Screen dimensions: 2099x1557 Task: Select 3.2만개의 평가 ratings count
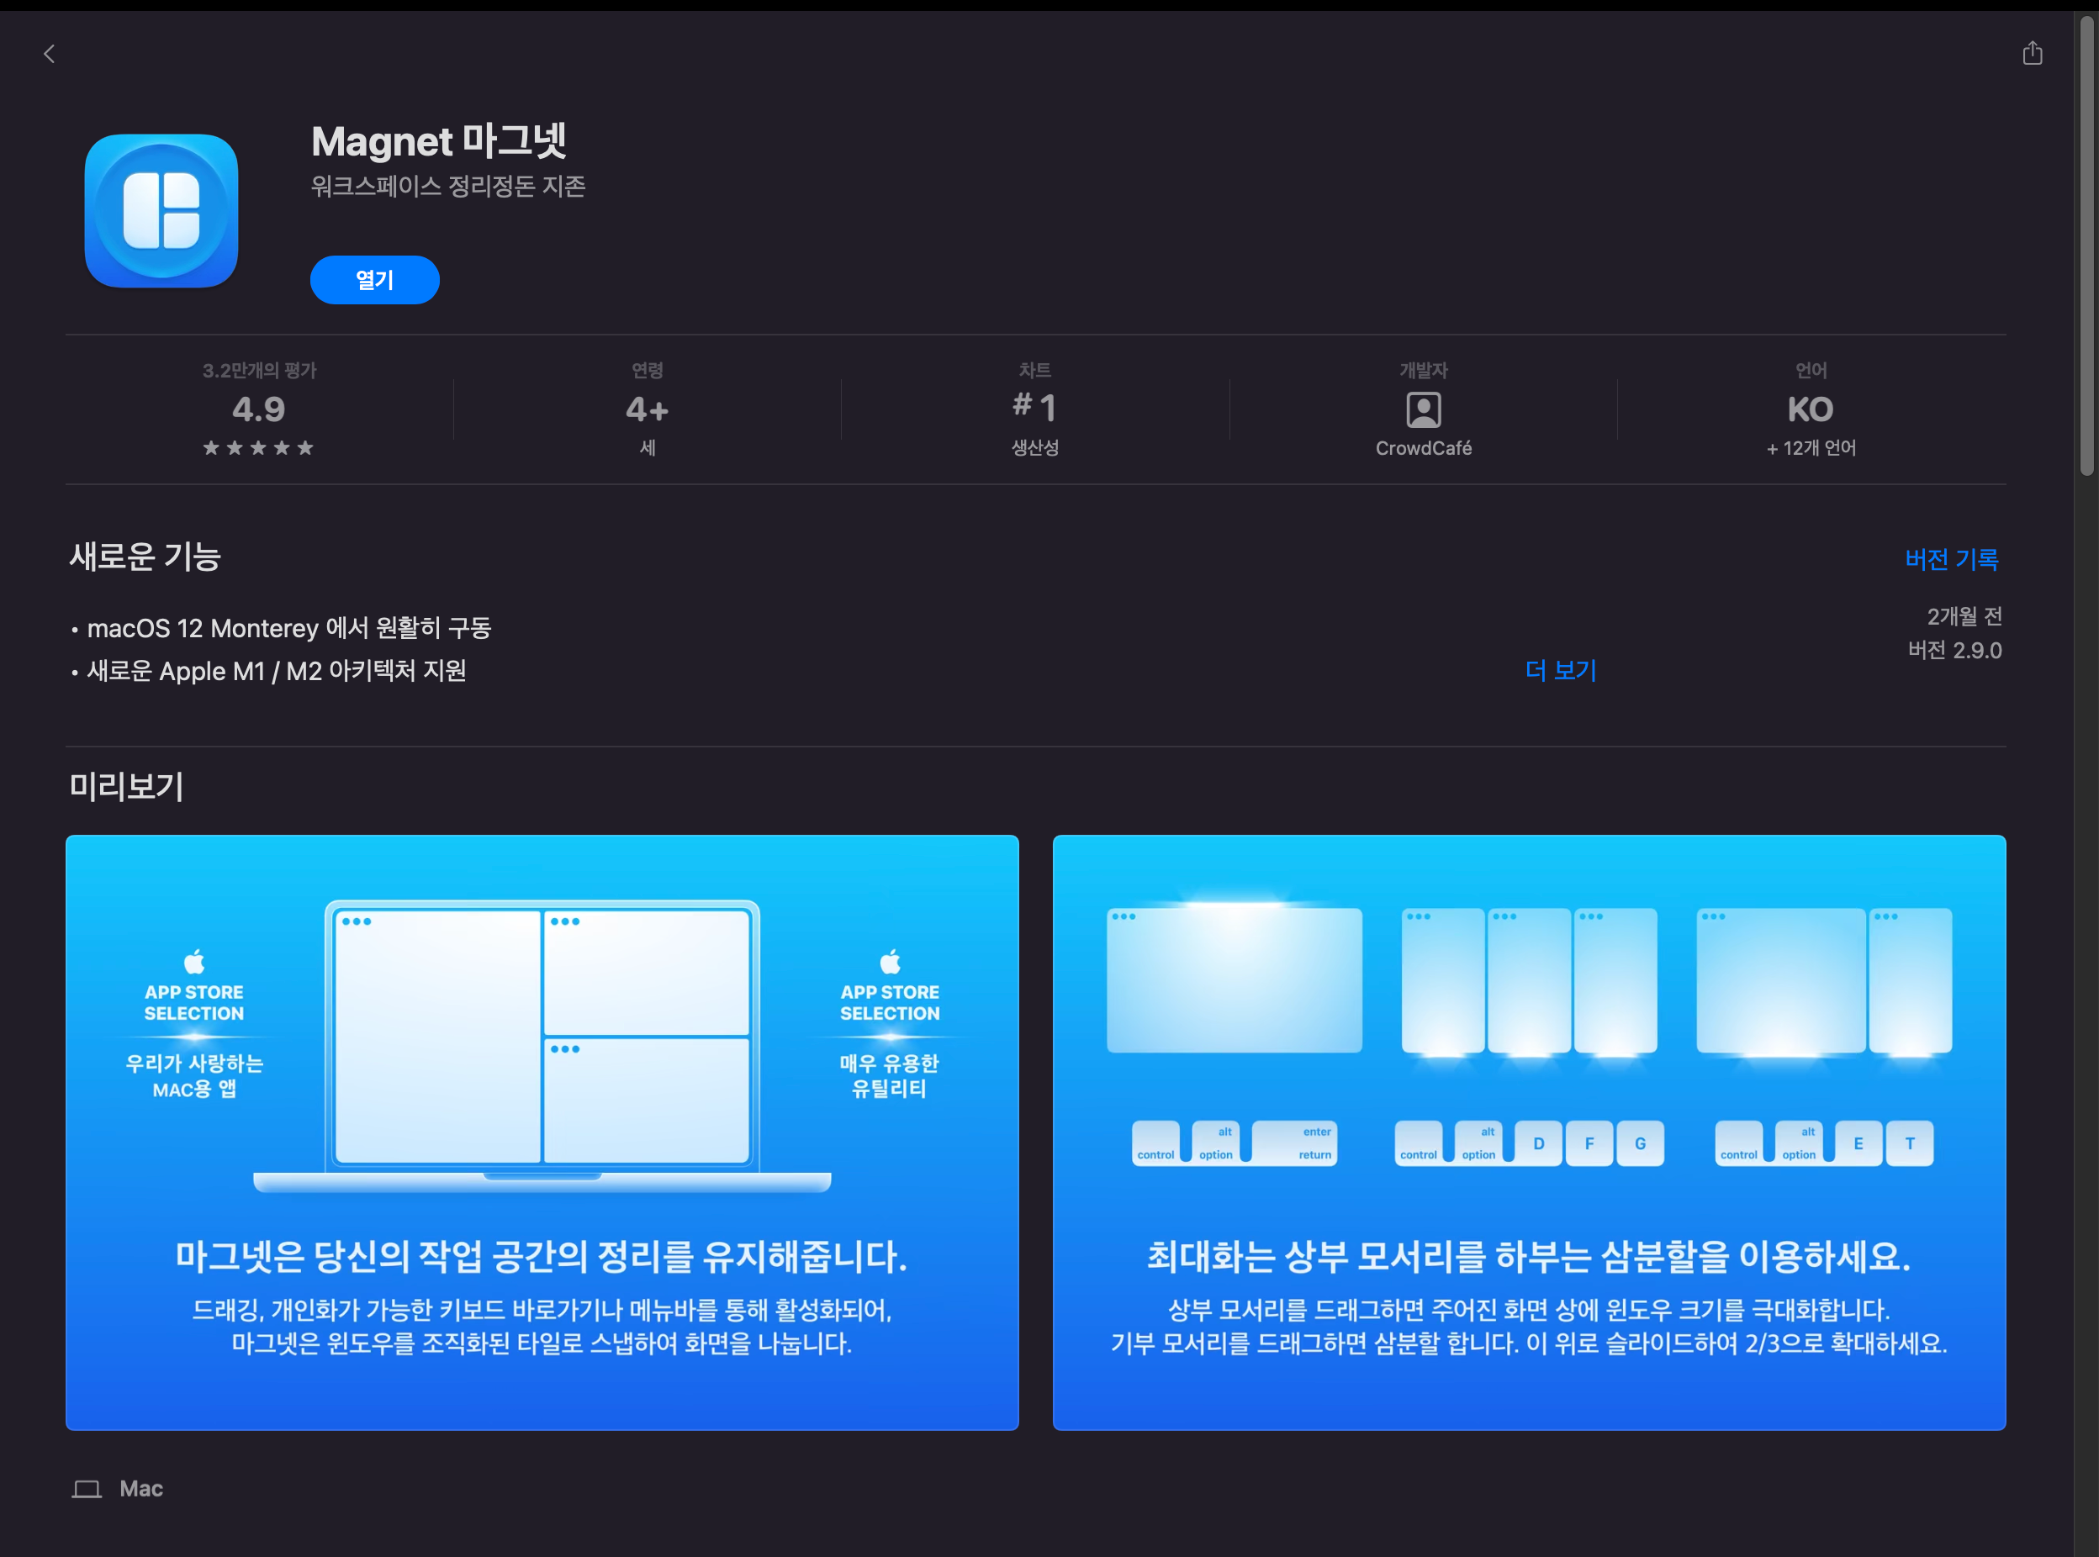point(258,371)
